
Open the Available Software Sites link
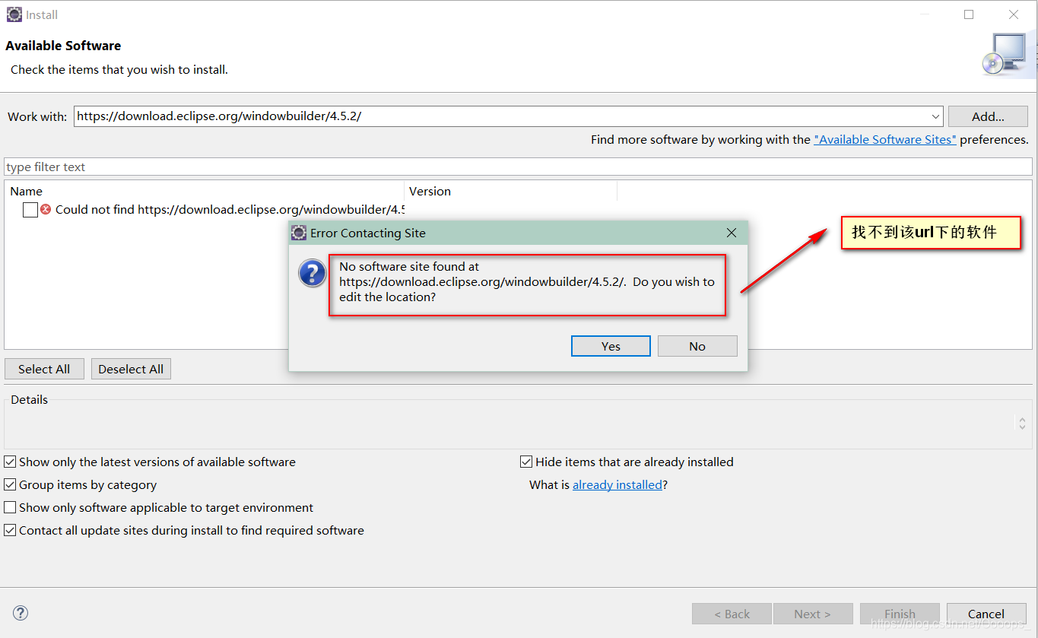(885, 139)
